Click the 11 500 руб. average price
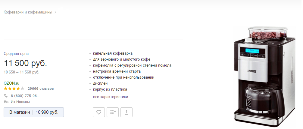The image size is (303, 129). pyautogui.click(x=26, y=63)
